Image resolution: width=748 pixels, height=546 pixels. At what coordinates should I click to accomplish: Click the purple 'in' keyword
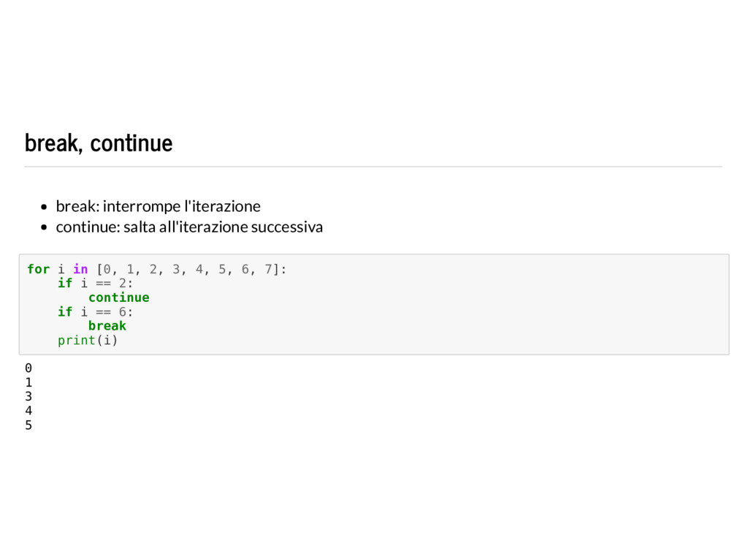pyautogui.click(x=80, y=269)
